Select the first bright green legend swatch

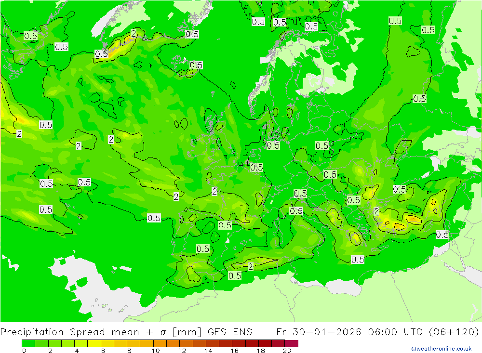coord(28,343)
